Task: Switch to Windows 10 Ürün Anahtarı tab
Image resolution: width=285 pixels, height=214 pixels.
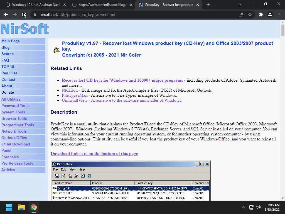Action: tap(36, 5)
